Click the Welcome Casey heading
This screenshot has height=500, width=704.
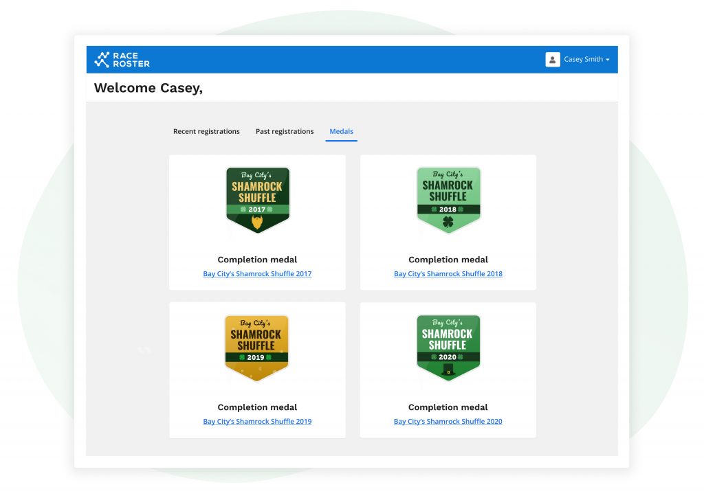pyautogui.click(x=148, y=88)
